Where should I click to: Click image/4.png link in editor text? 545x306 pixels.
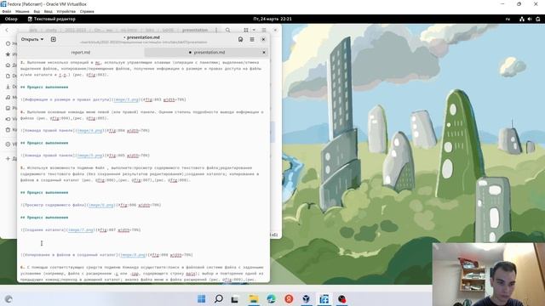(89, 130)
